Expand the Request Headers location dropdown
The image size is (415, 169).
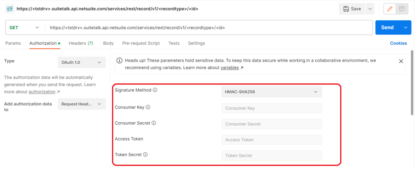coord(82,104)
